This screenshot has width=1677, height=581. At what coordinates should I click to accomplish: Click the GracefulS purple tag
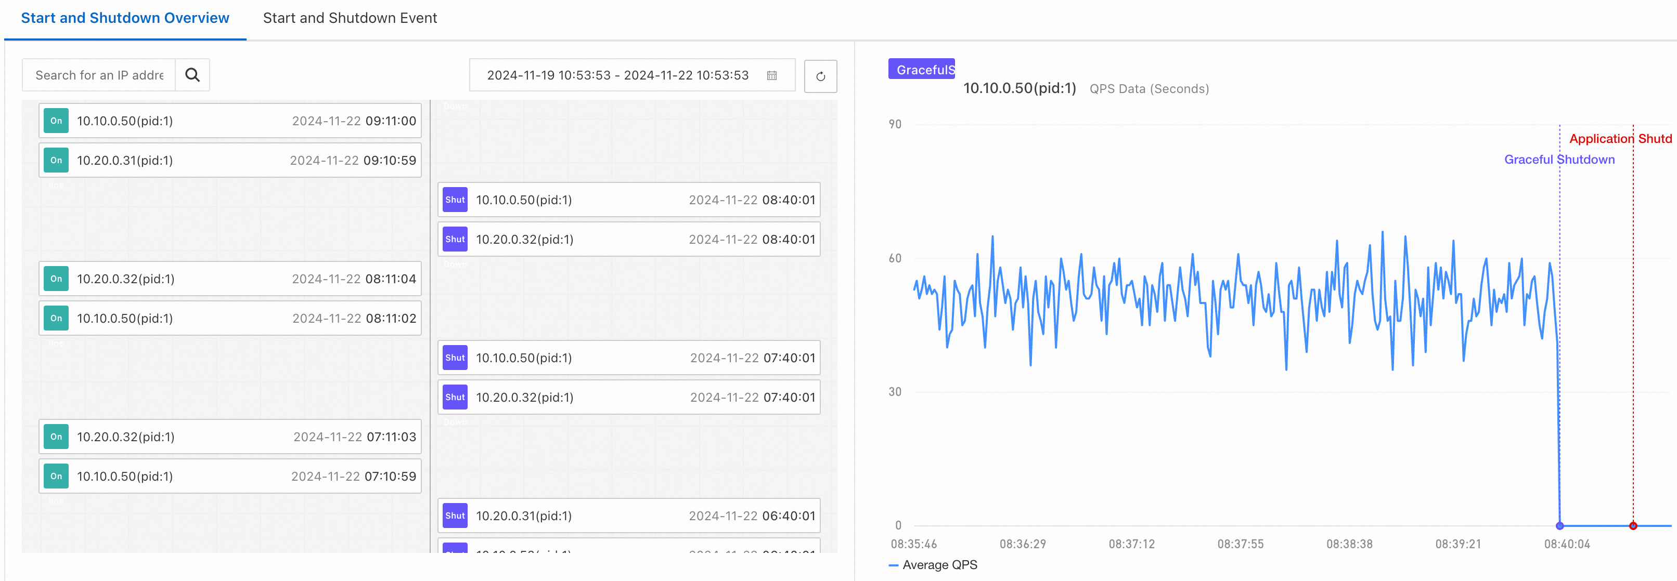click(x=921, y=69)
